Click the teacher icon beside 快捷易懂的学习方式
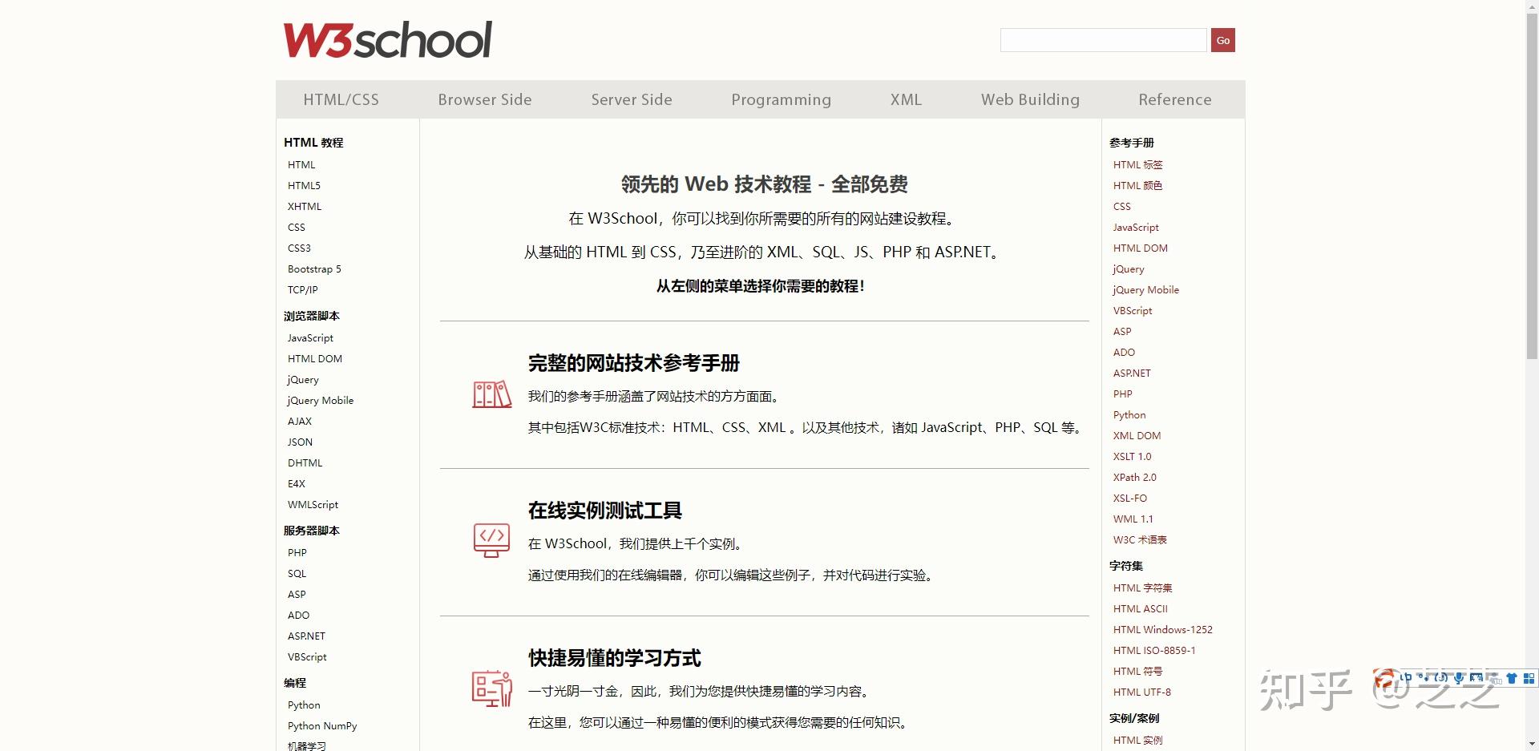Image resolution: width=1539 pixels, height=751 pixels. (492, 688)
